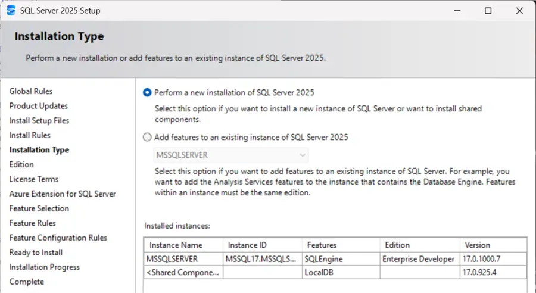Click the SQLEngine features cell
Viewport: 536px width, 293px height.
pyautogui.click(x=341, y=259)
